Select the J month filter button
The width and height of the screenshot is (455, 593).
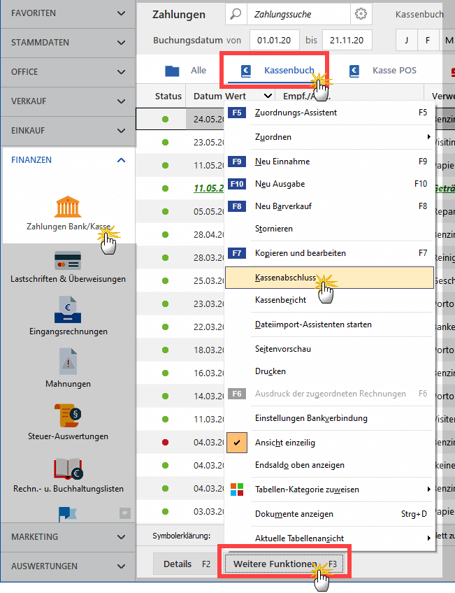click(406, 40)
